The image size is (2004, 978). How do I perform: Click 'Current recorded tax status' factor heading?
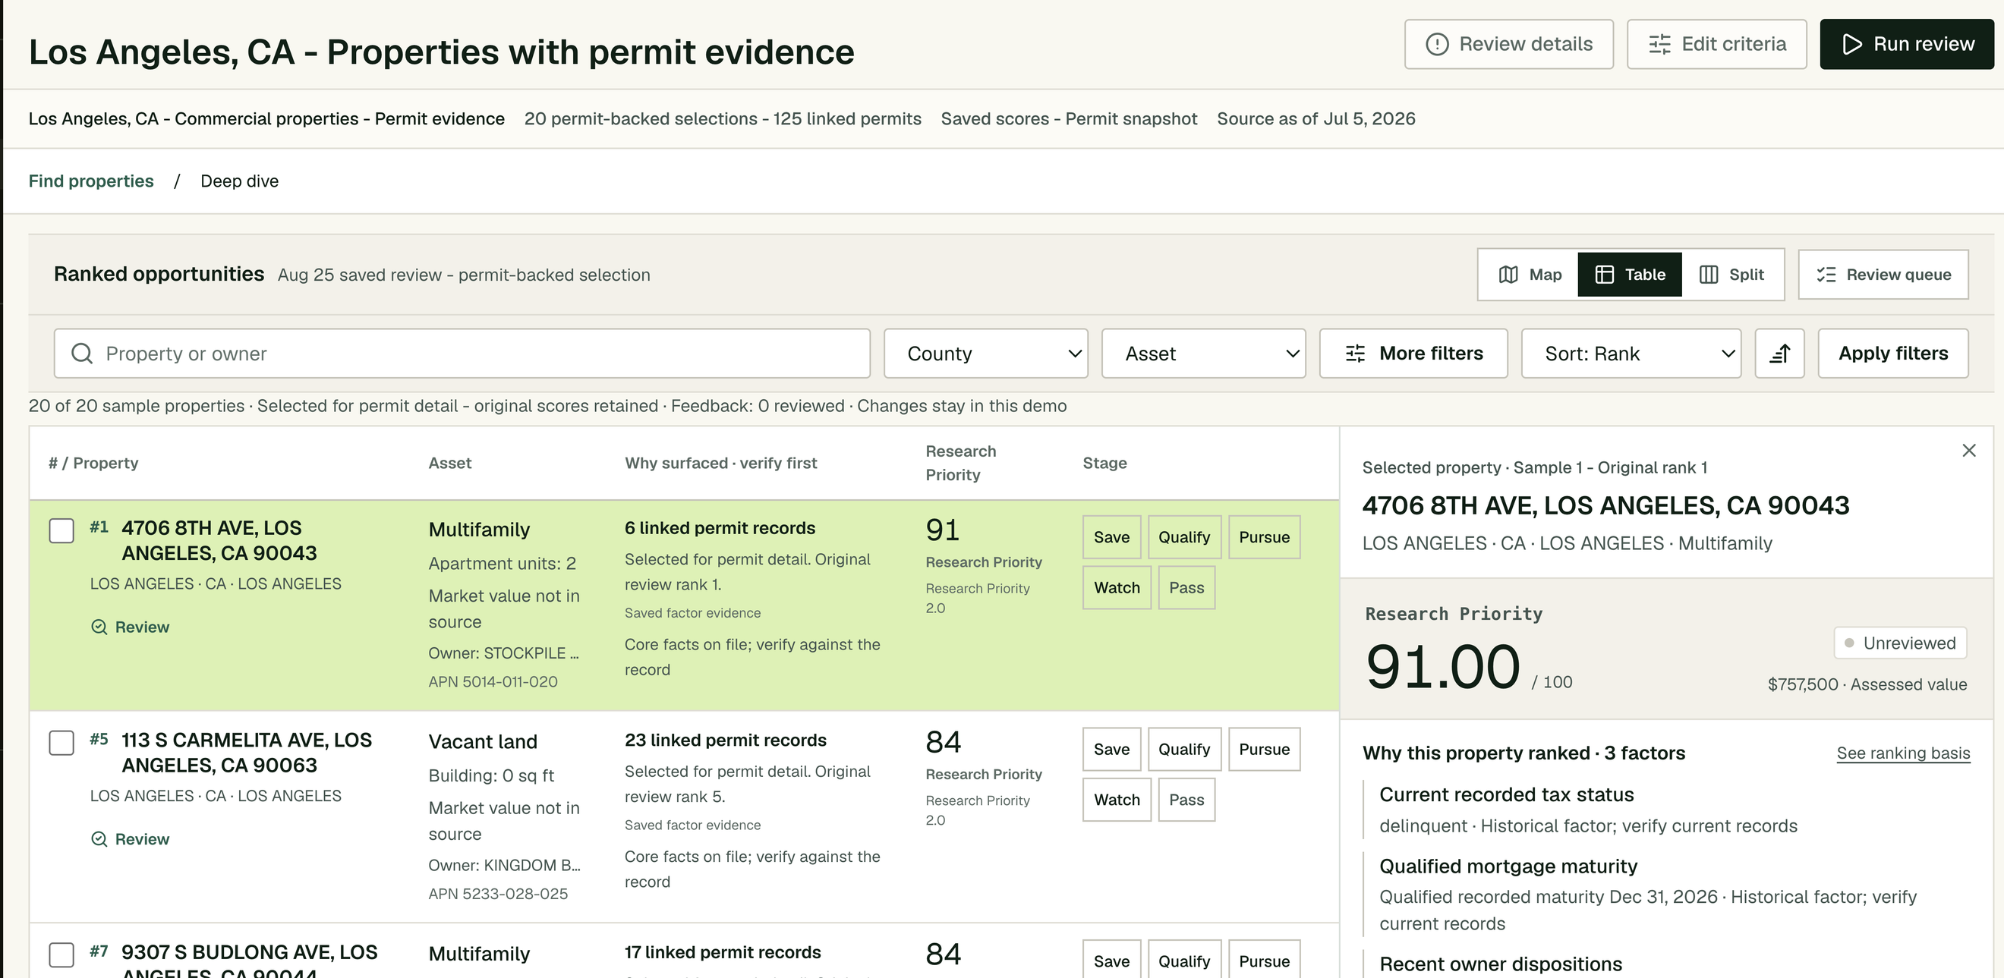pyautogui.click(x=1506, y=794)
